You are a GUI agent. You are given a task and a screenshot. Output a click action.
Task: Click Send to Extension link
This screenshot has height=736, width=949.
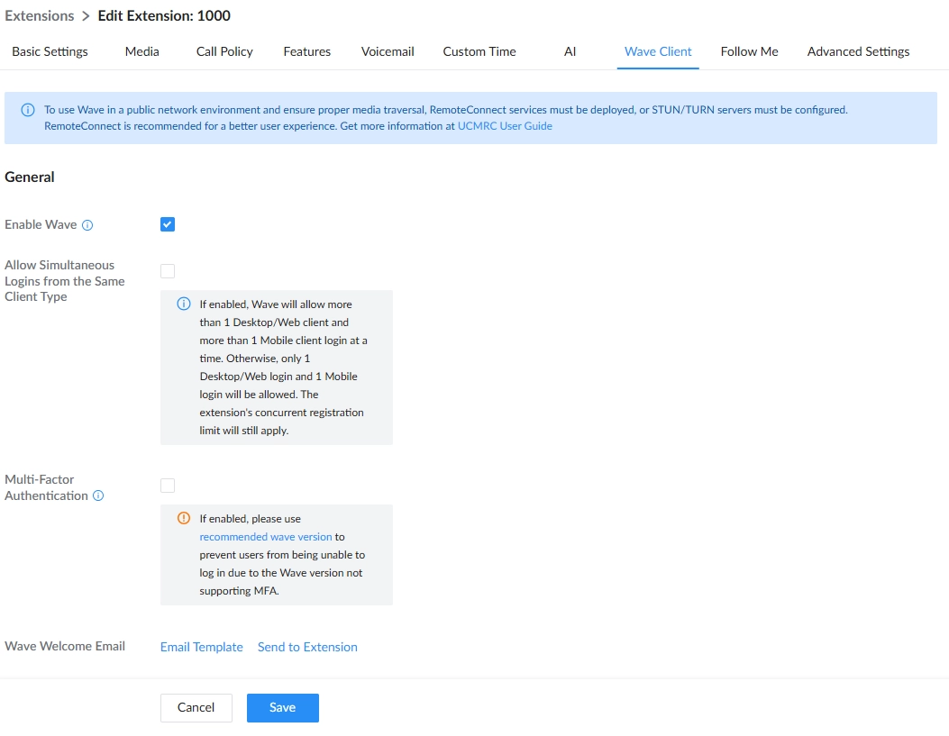307,647
